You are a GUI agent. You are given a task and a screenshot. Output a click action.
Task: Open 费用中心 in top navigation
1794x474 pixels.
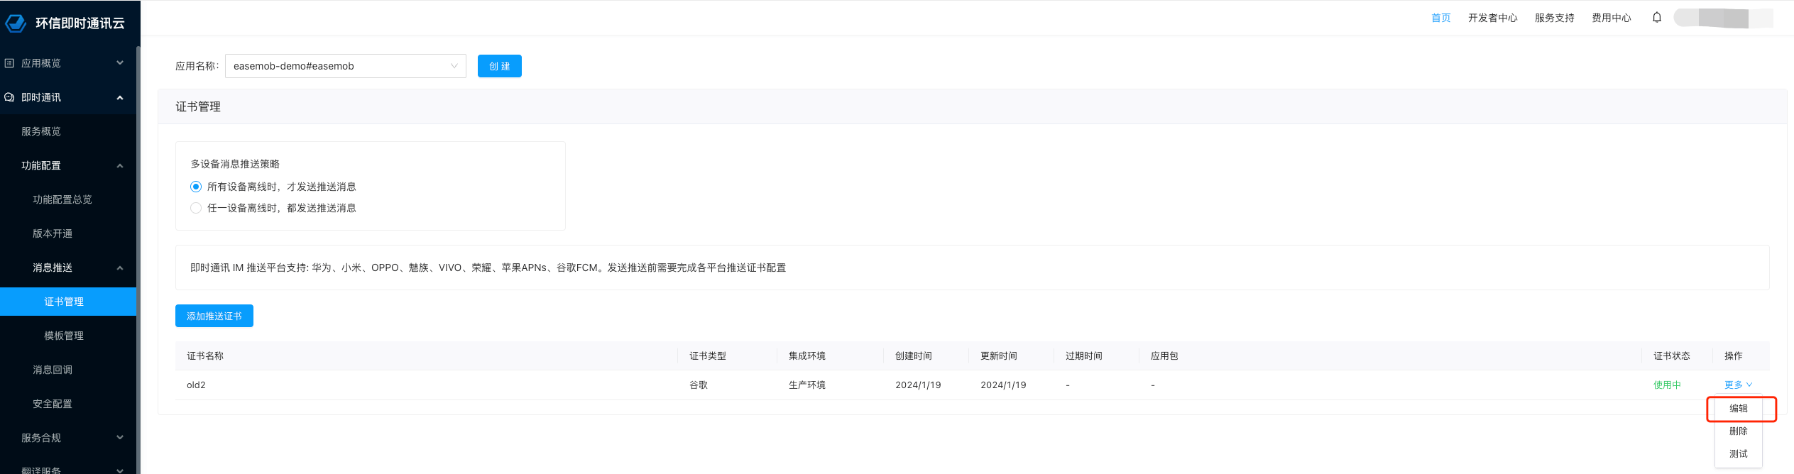coord(1611,18)
